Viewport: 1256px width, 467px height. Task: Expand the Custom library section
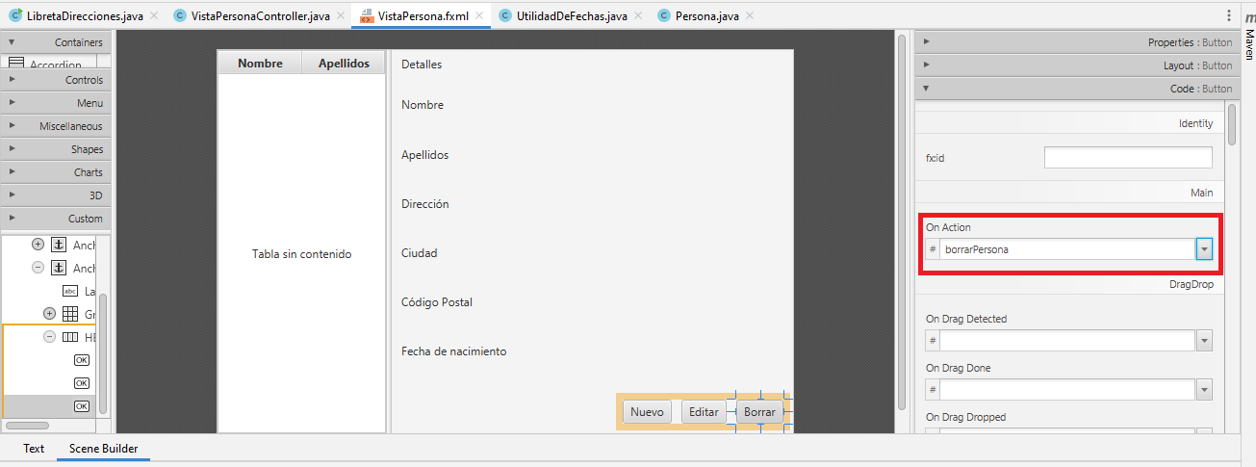click(55, 219)
